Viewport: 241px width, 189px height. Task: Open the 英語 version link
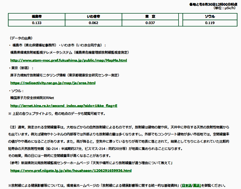click(x=197, y=186)
